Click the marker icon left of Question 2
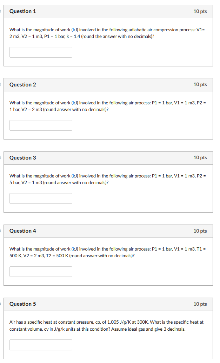 (0, 84)
